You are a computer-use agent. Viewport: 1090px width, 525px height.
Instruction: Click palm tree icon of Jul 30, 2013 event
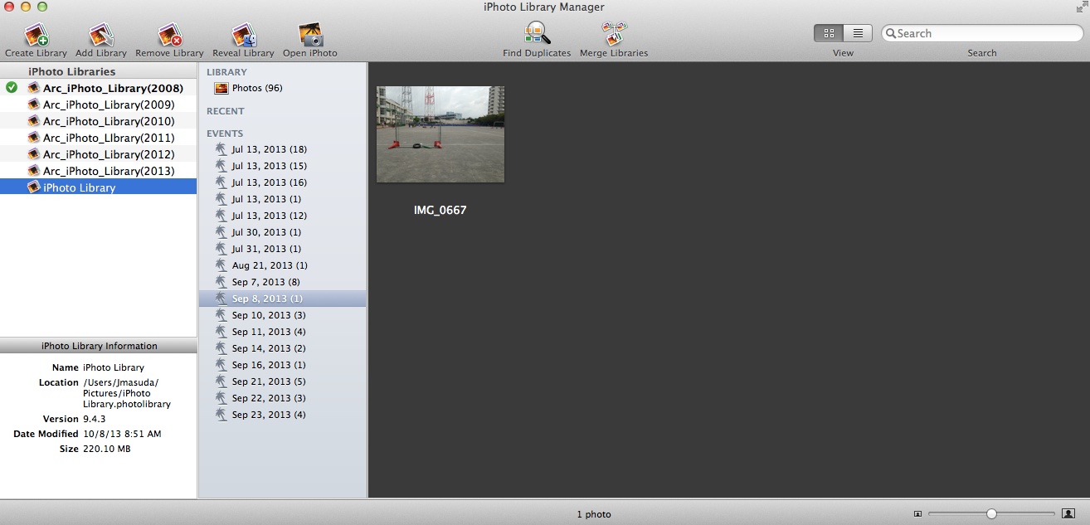[x=221, y=232]
